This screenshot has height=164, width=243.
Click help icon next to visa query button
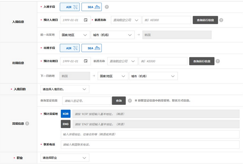click(x=130, y=101)
